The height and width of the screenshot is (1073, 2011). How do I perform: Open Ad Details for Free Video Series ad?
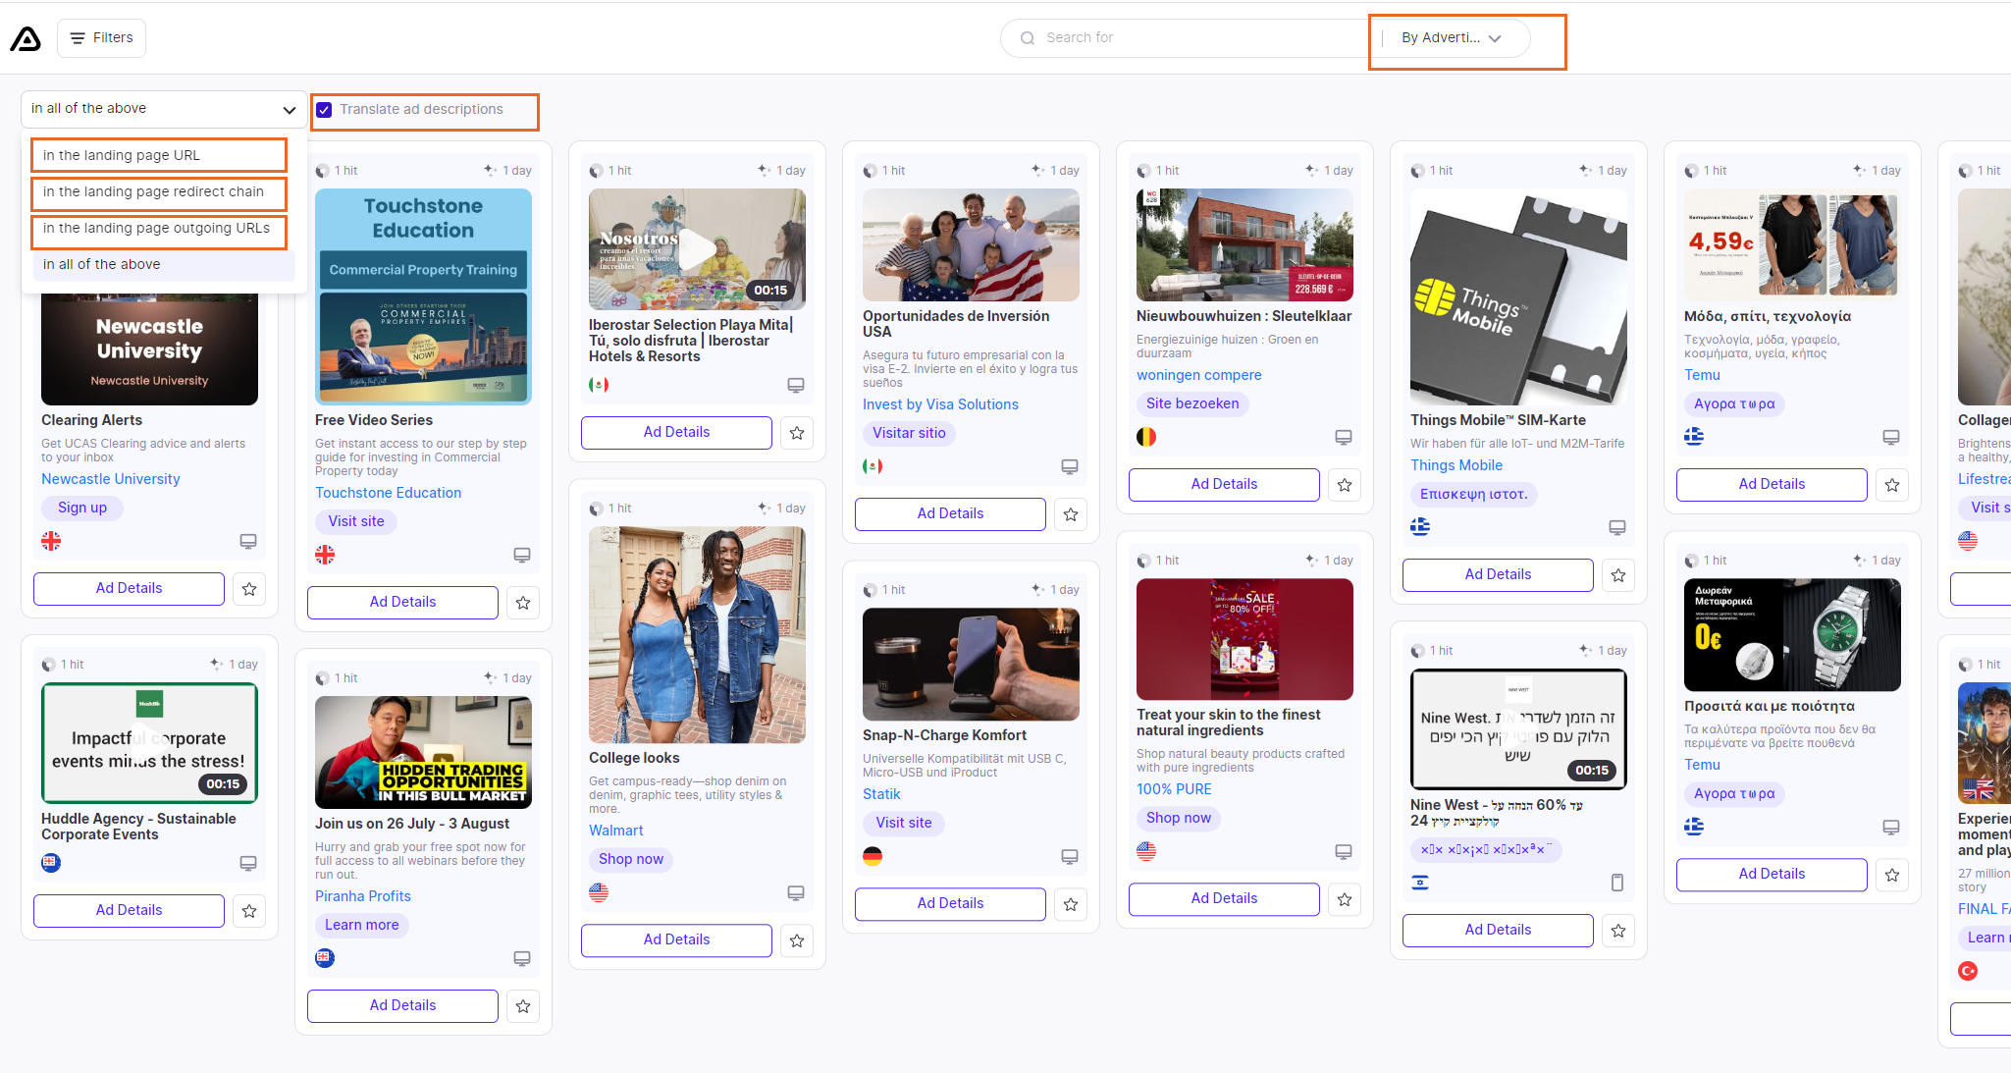pyautogui.click(x=402, y=602)
